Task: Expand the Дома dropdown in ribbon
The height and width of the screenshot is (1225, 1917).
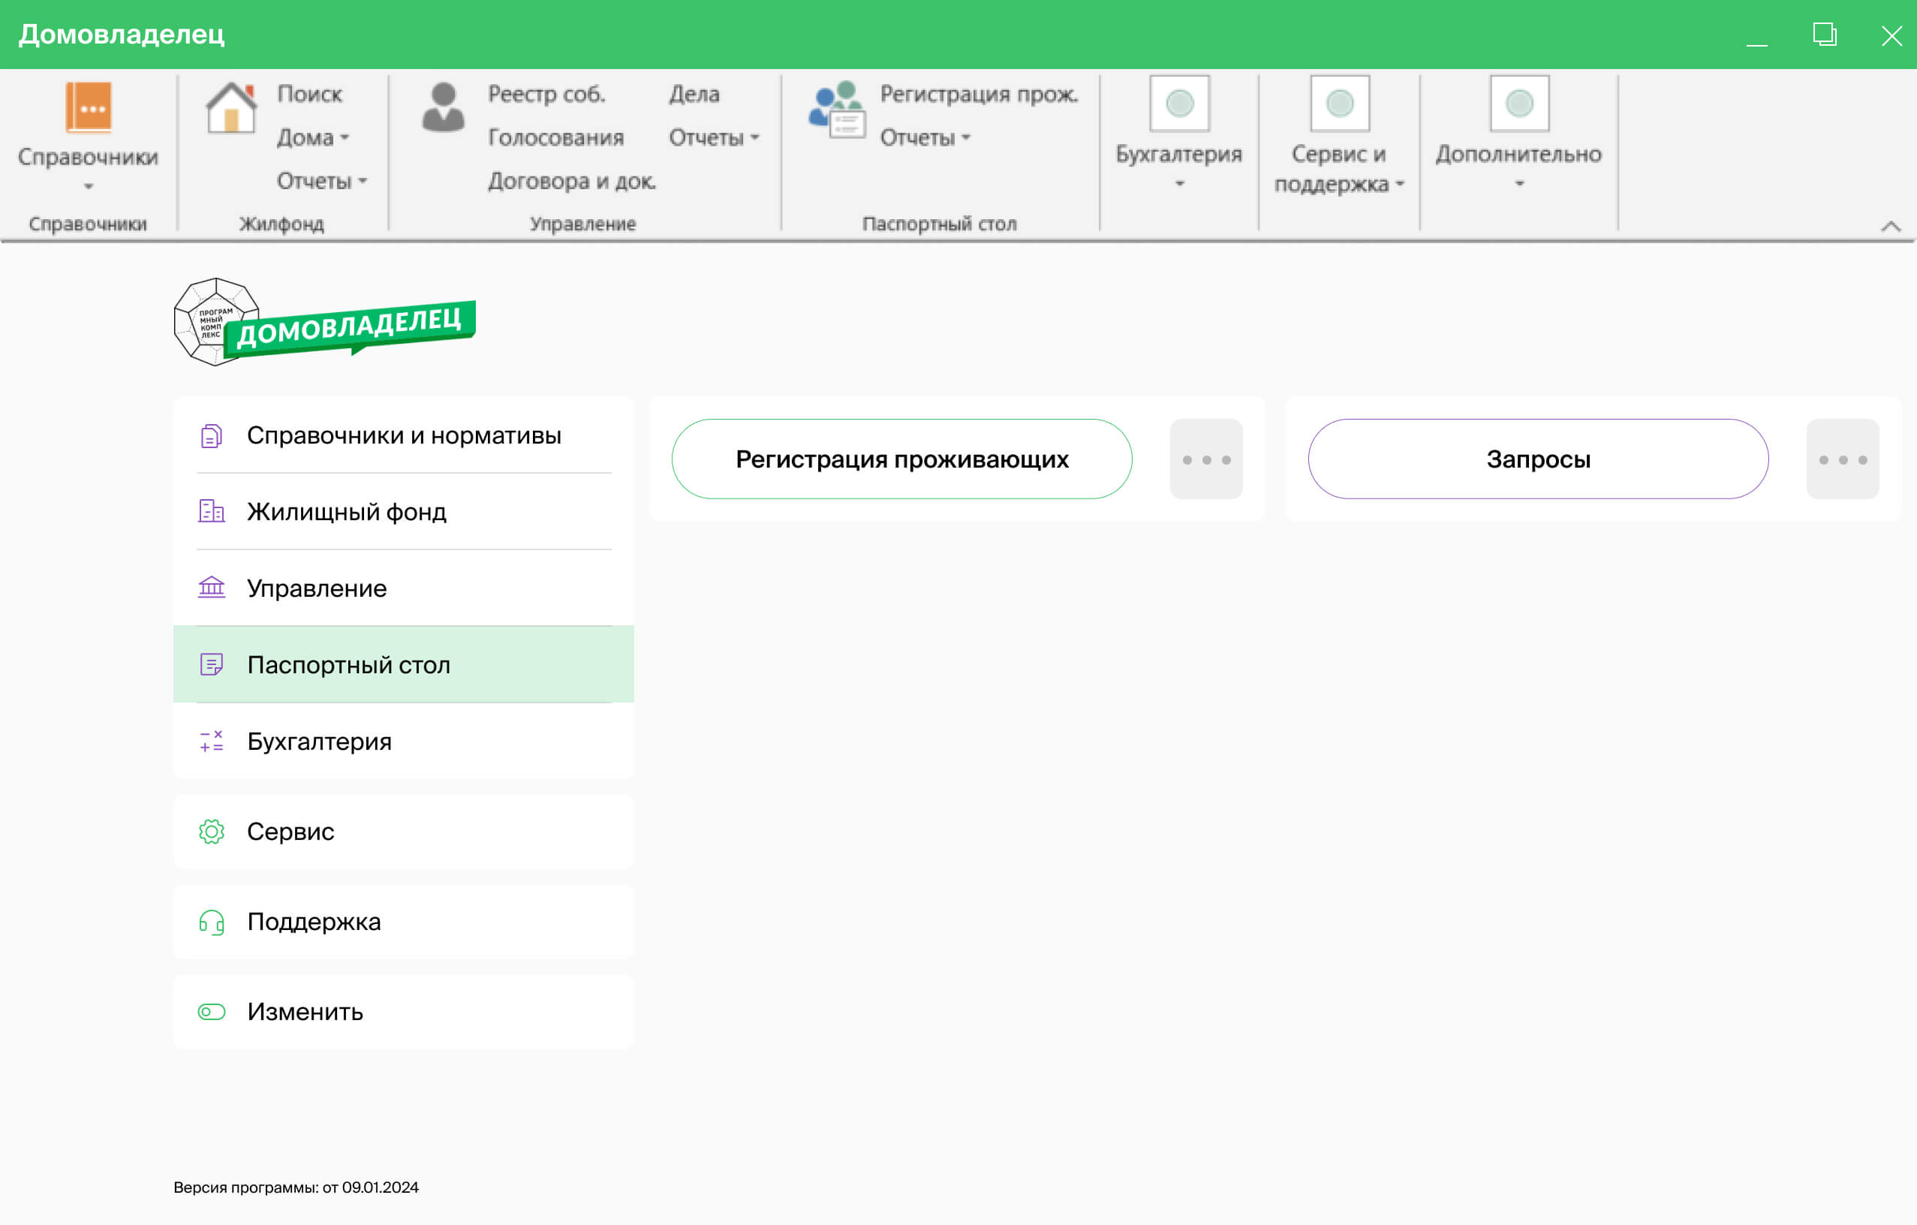Action: coord(313,137)
